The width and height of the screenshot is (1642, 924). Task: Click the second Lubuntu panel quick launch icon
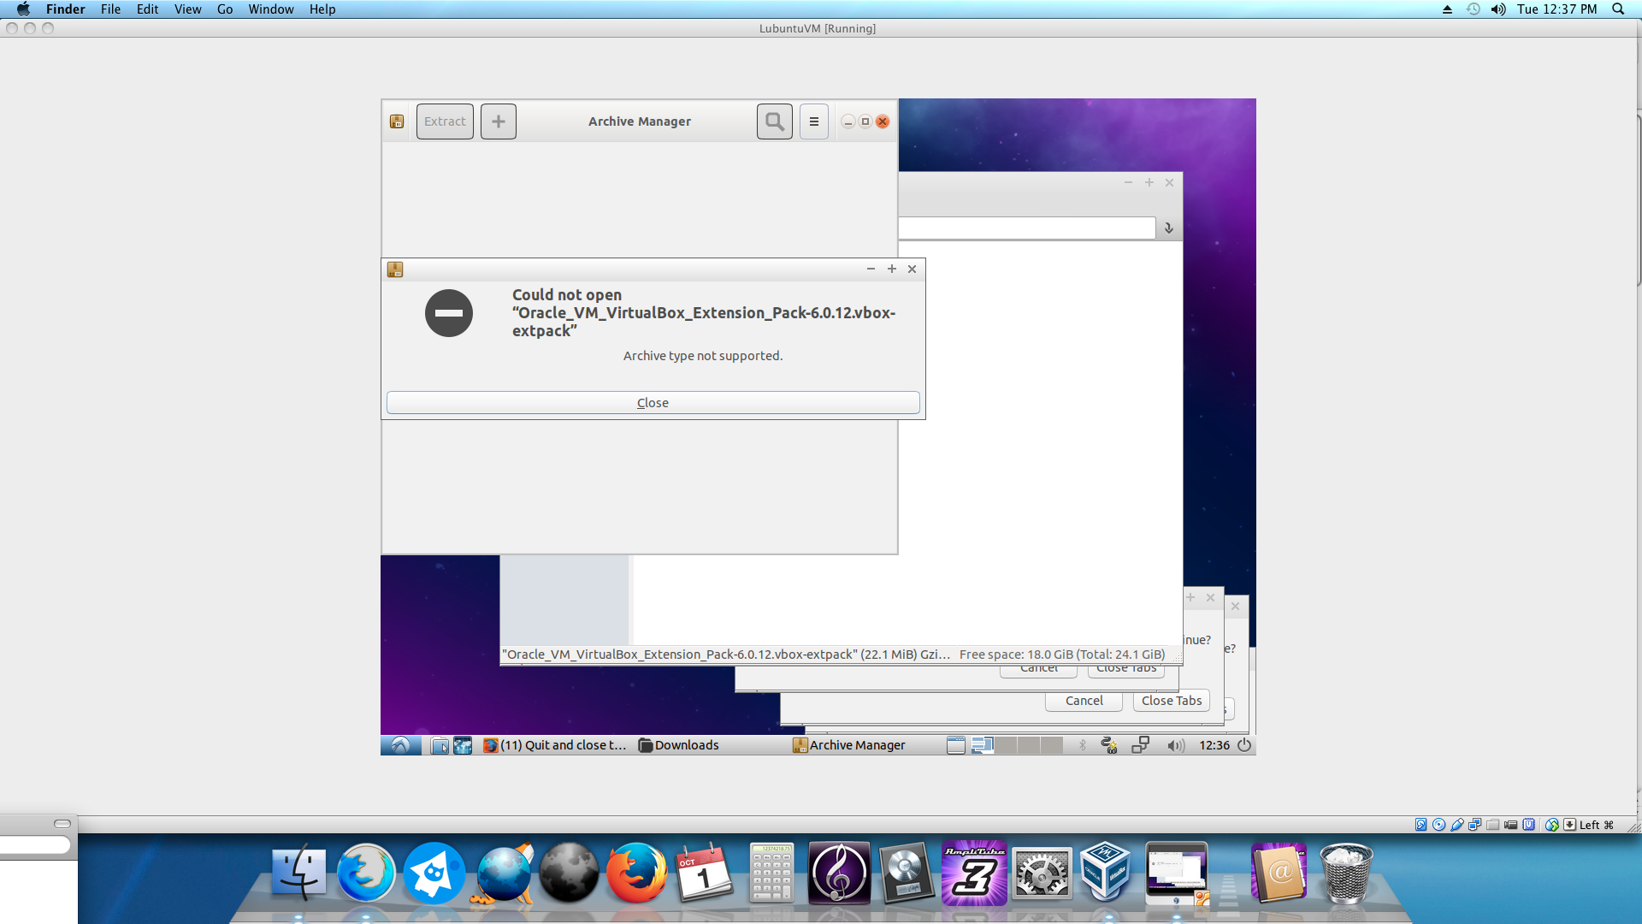pyautogui.click(x=463, y=745)
